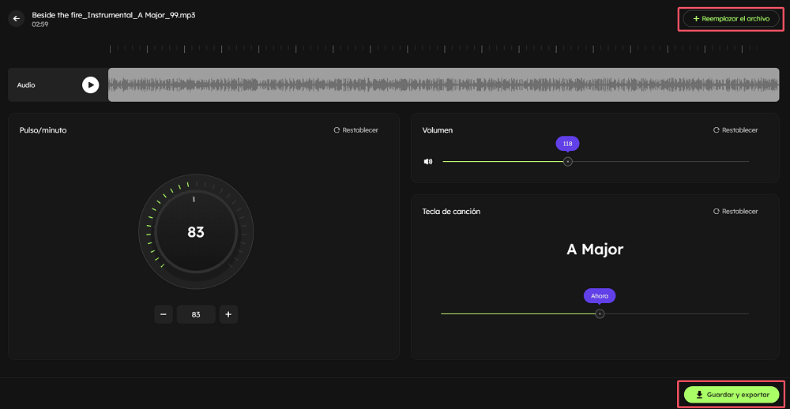Click the file name Beside the fire_Instrumental_A Major_99.mp3
This screenshot has height=409, width=790.
point(113,15)
